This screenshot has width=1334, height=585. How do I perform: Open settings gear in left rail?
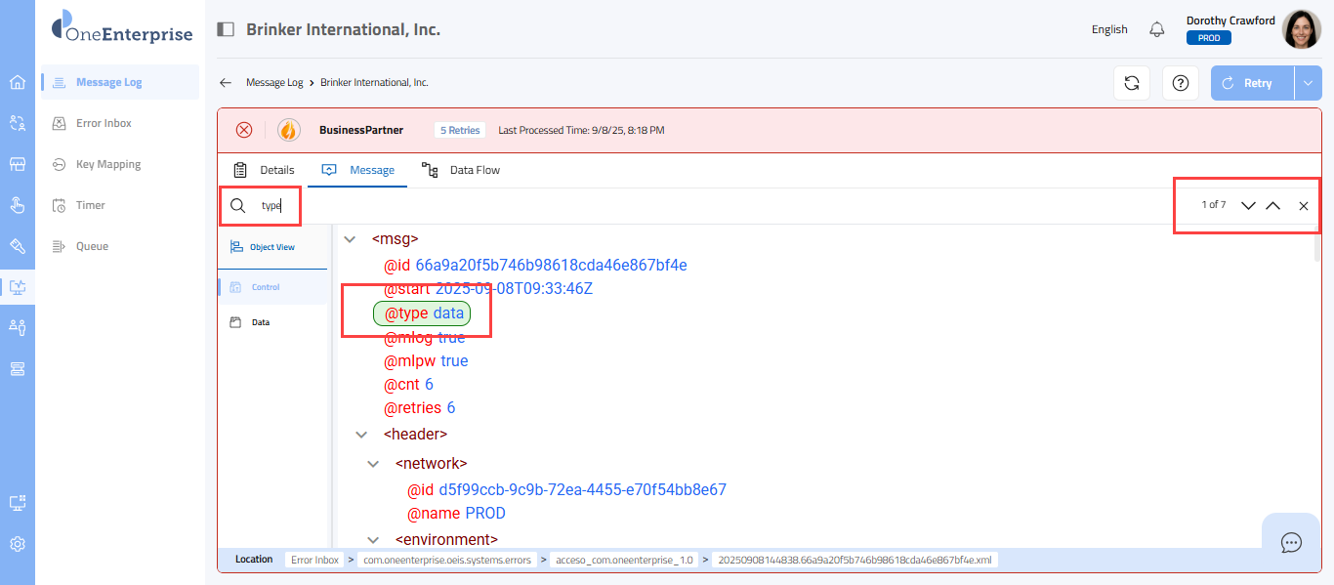coord(18,544)
